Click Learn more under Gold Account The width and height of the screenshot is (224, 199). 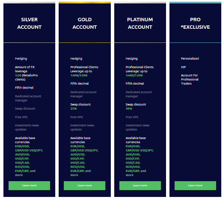pos(84,186)
